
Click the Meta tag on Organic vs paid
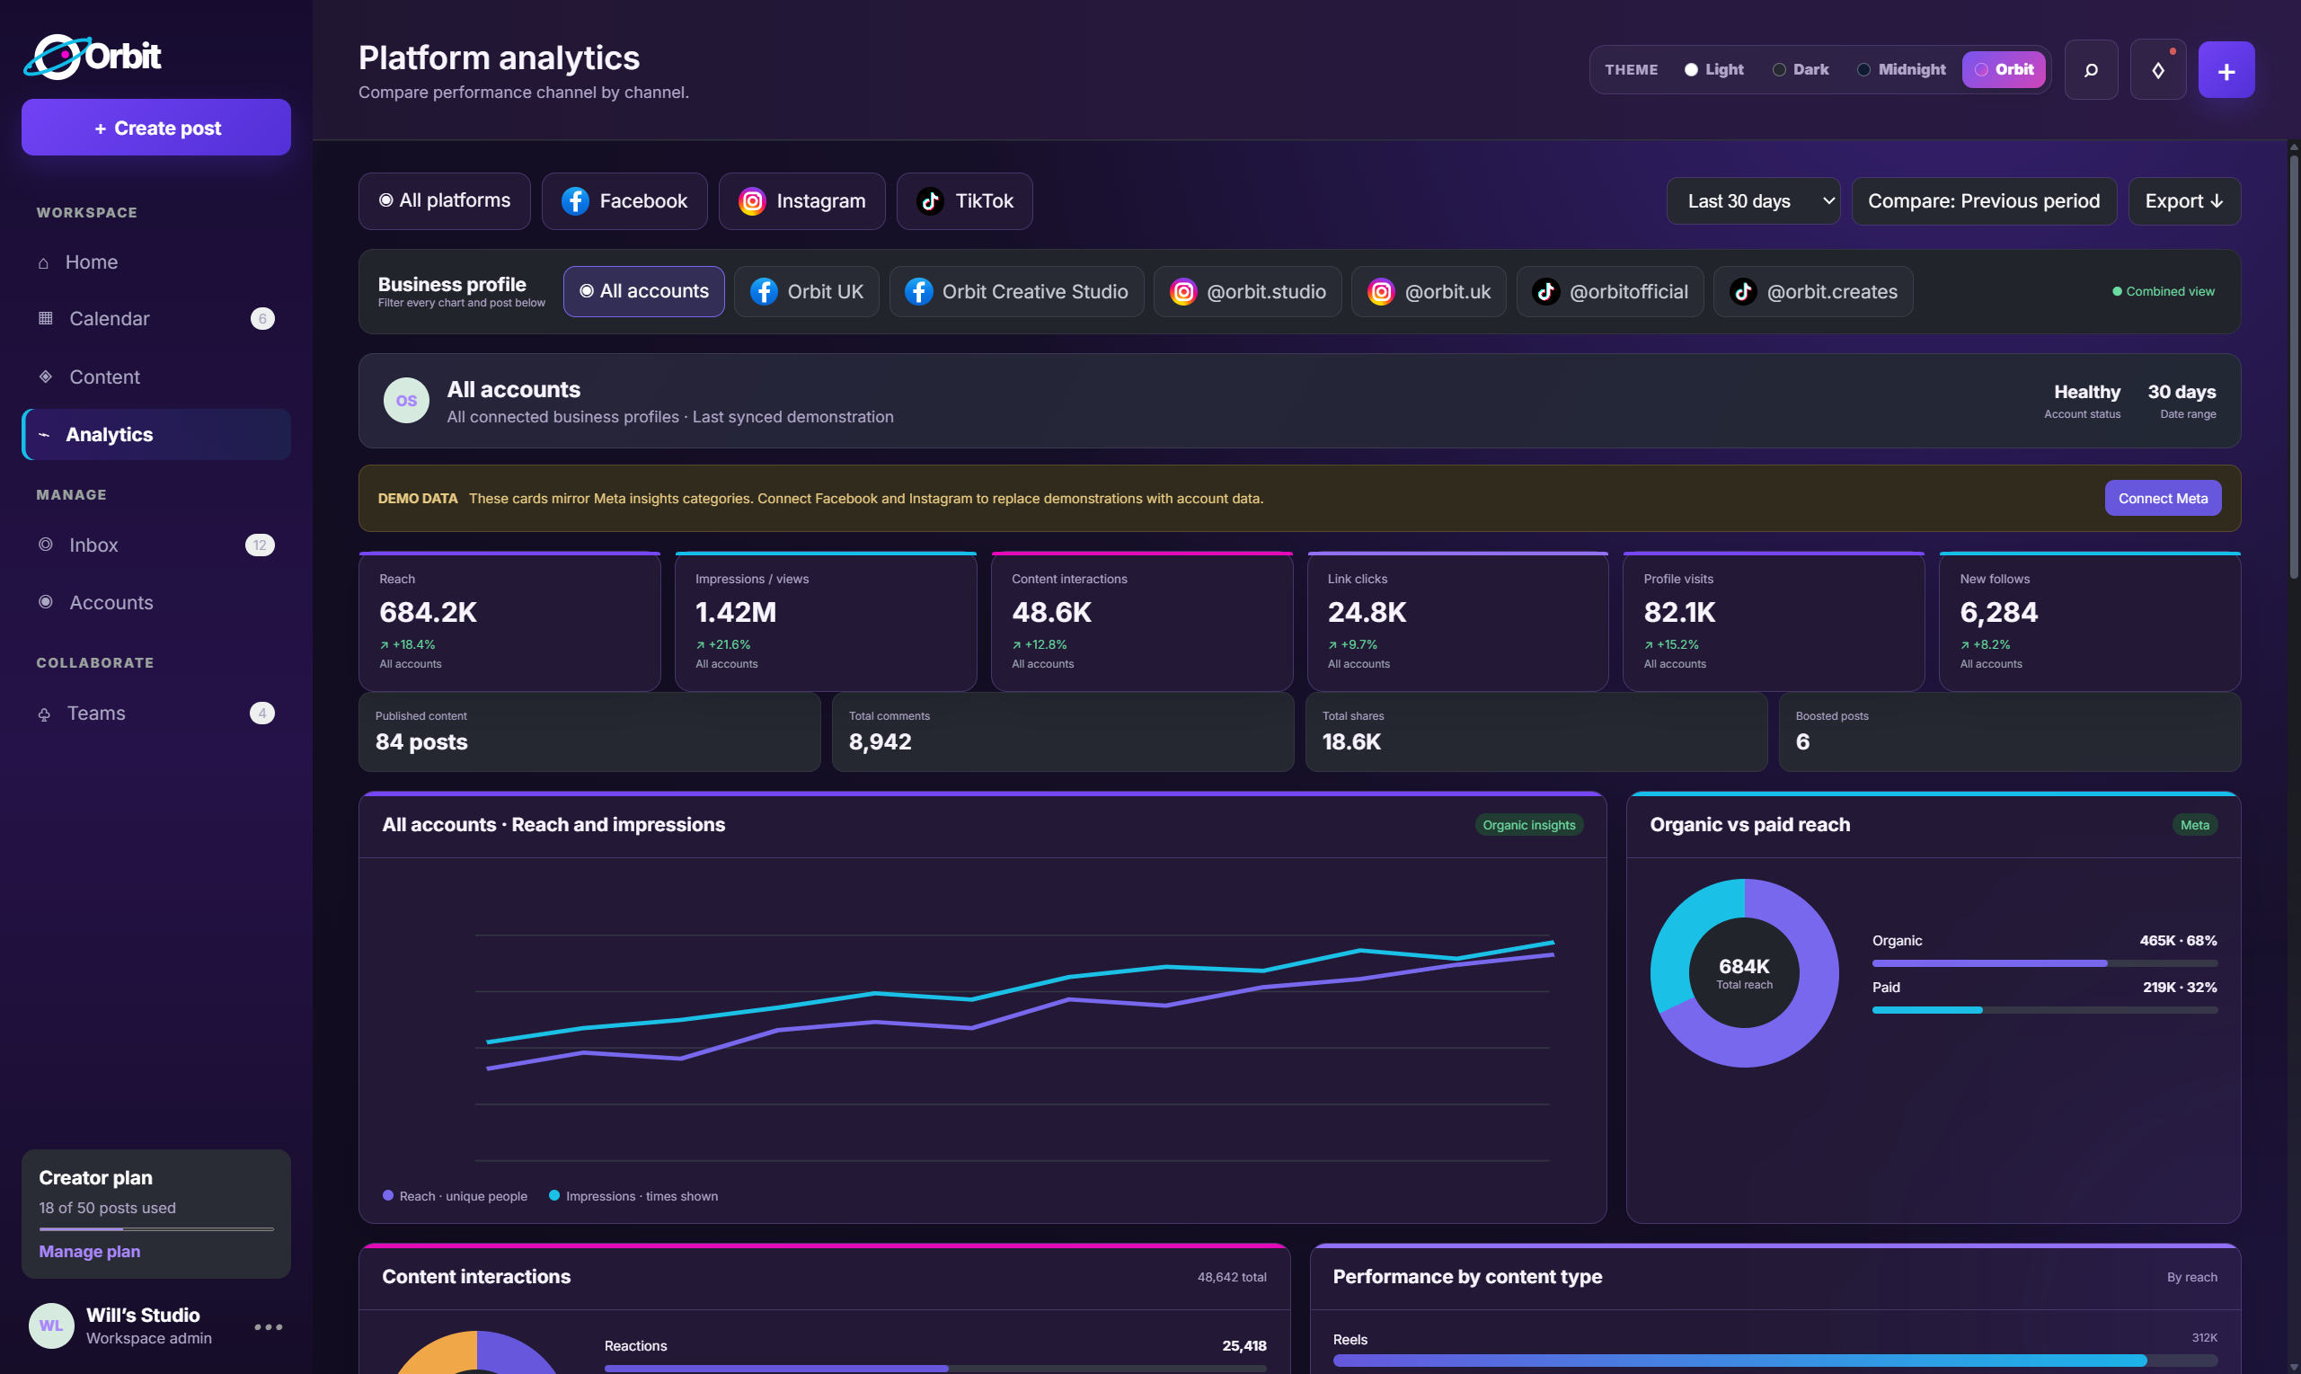2195,825
